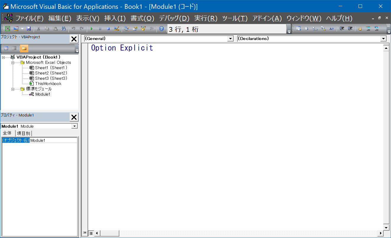391x238 pixels.
Task: Click the Insert UserForm icon
Action: point(16,29)
